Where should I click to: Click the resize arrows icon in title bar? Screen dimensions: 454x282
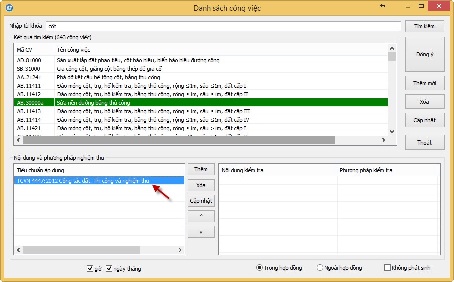pos(383,6)
